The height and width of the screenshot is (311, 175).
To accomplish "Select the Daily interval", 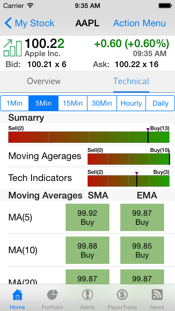I will click(160, 103).
